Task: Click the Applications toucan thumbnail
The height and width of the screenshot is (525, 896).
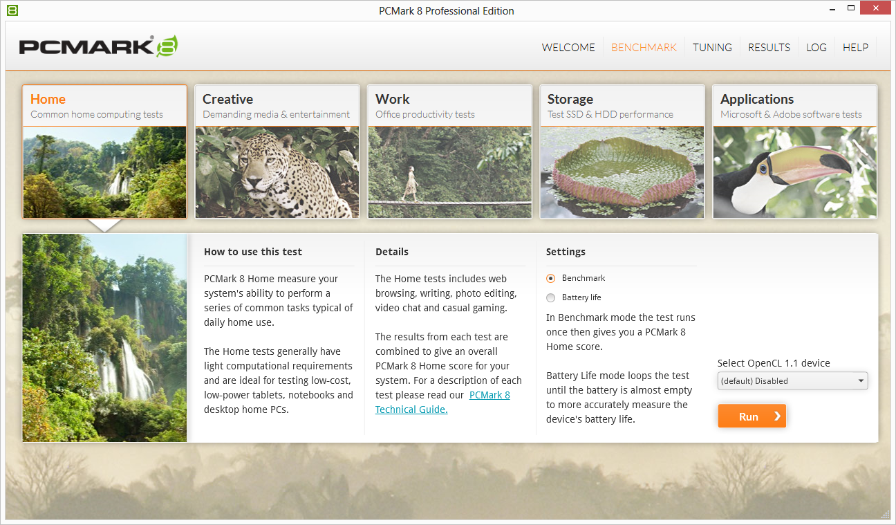Action: click(795, 172)
